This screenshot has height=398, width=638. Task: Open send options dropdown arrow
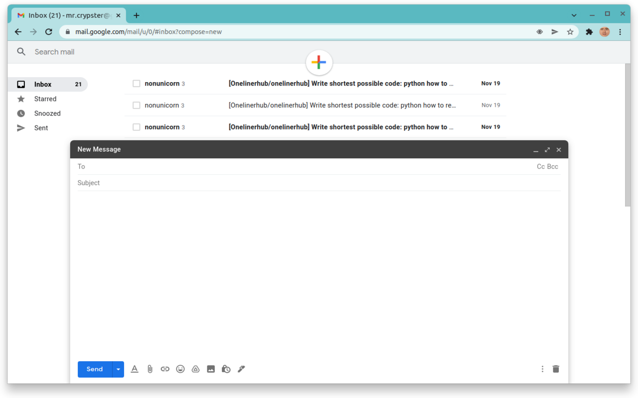[118, 369]
